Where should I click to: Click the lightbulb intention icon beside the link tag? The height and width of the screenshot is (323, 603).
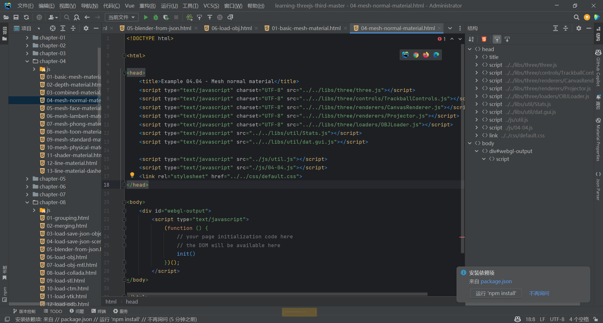[132, 175]
